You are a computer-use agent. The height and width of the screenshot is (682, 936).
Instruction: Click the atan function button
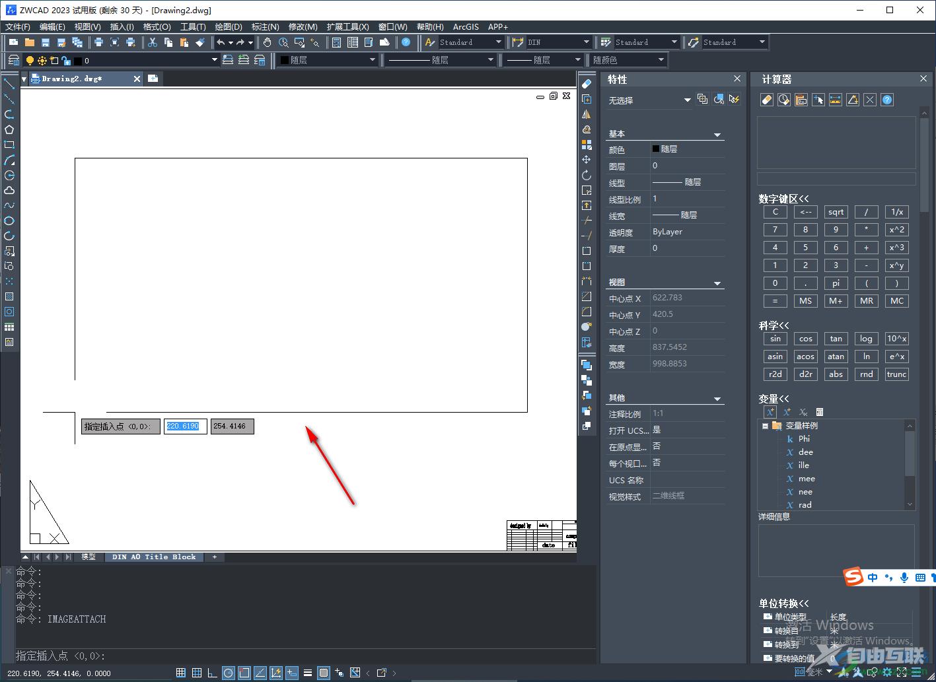pos(836,357)
